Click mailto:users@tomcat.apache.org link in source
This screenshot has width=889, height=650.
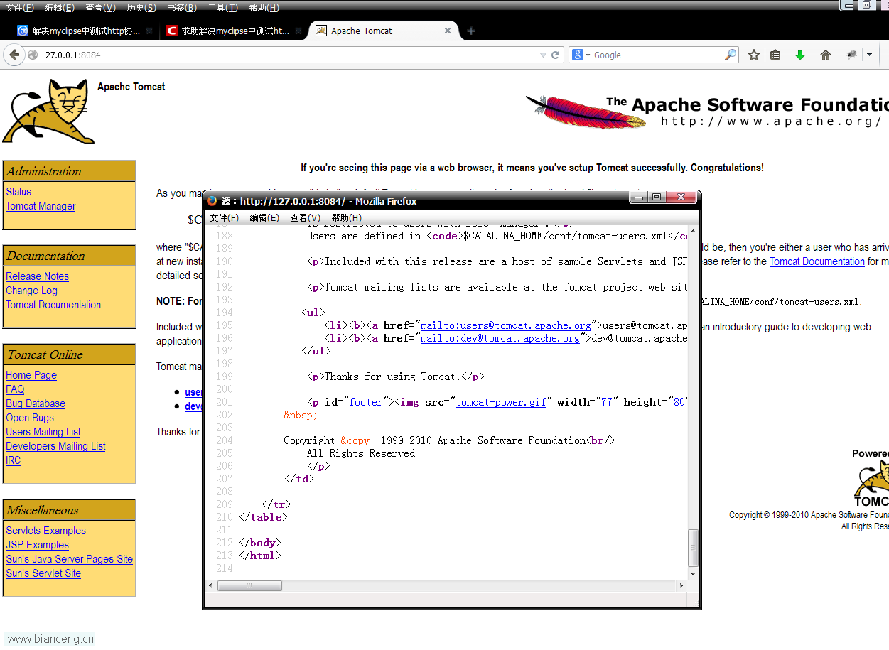505,325
